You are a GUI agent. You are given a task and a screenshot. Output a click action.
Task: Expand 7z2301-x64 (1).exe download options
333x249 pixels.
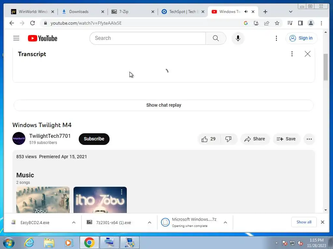click(x=150, y=222)
